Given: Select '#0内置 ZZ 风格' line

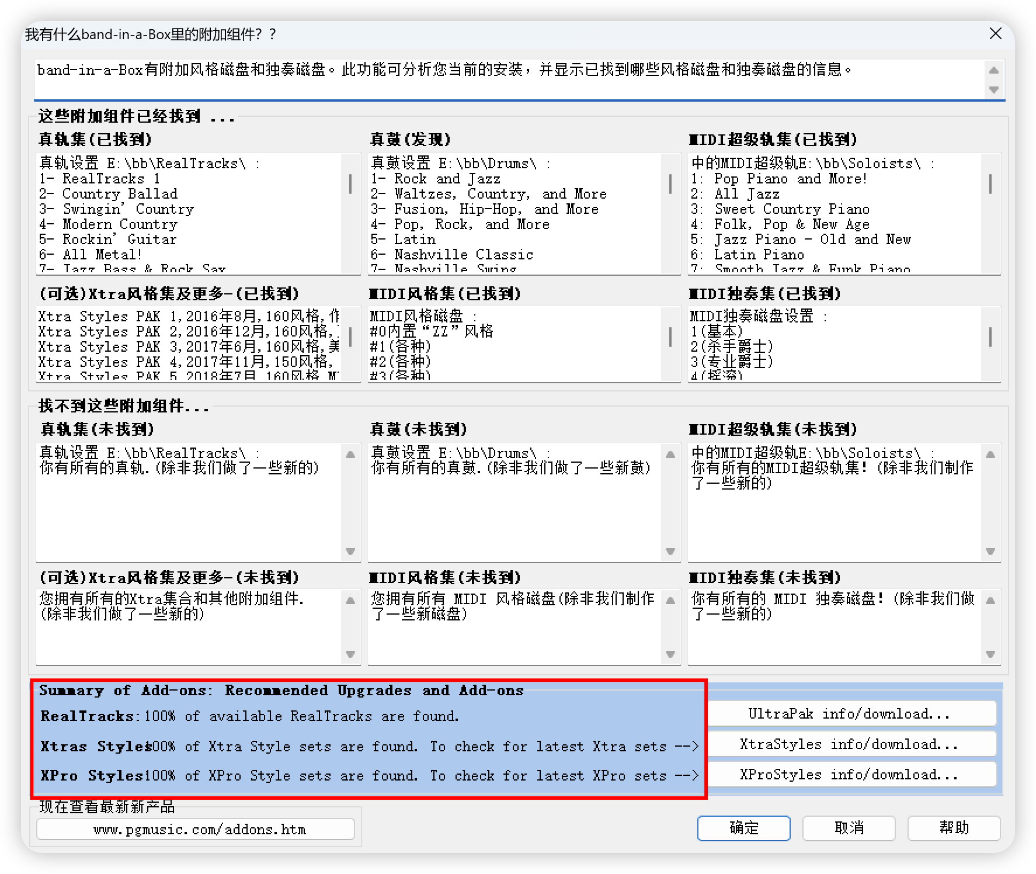Looking at the screenshot, I should pos(432,332).
